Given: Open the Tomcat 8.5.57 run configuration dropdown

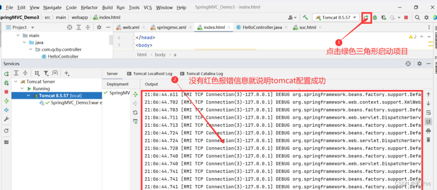Looking at the screenshot, I should (336, 17).
